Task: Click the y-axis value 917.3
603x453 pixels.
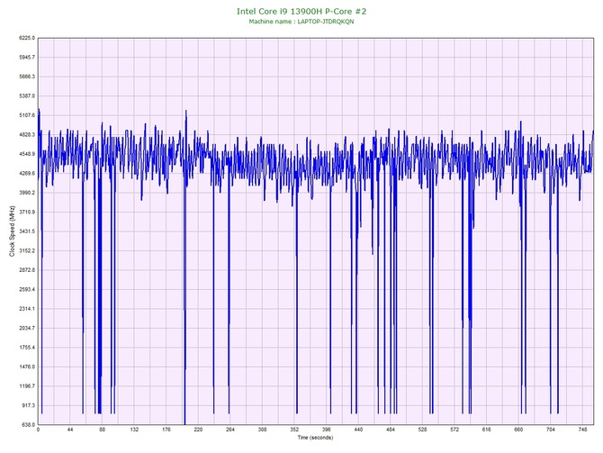Action: click(x=28, y=405)
